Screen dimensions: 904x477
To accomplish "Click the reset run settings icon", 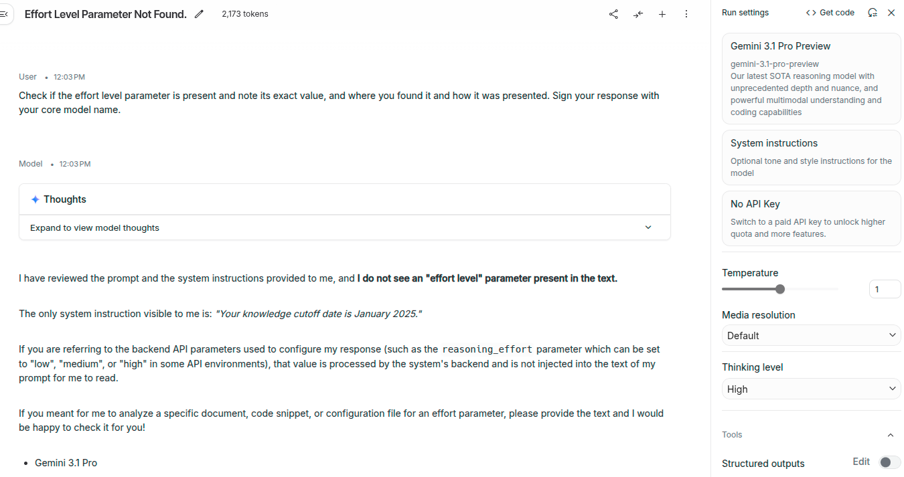I will pos(873,13).
